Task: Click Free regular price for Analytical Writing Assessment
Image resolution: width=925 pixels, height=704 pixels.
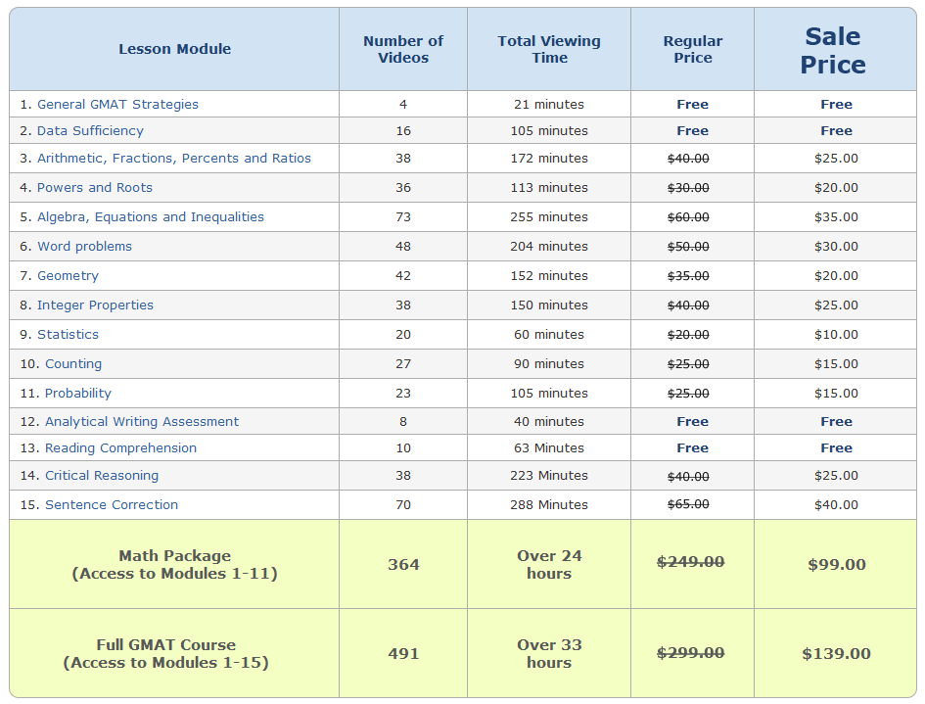Action: tap(693, 422)
